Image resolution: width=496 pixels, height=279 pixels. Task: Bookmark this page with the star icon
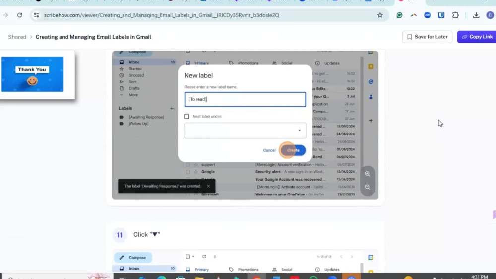[x=380, y=15]
